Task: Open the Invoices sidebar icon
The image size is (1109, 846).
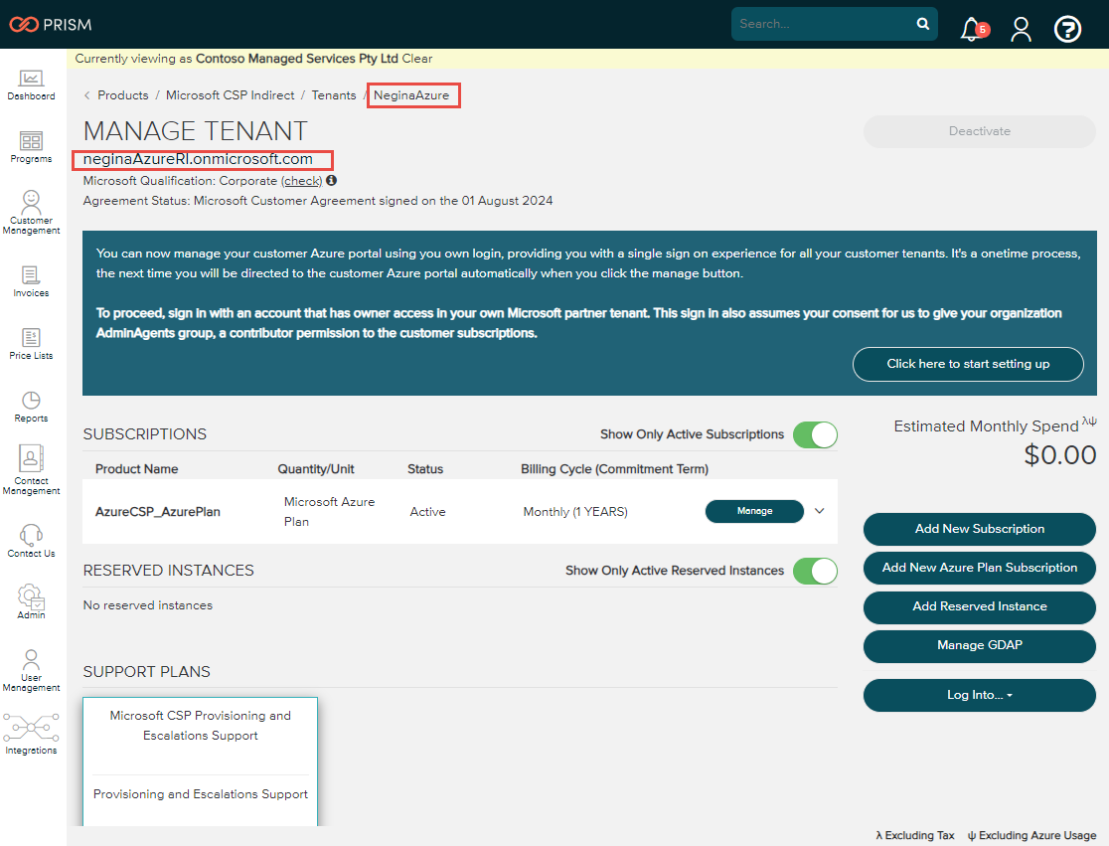Action: (31, 275)
